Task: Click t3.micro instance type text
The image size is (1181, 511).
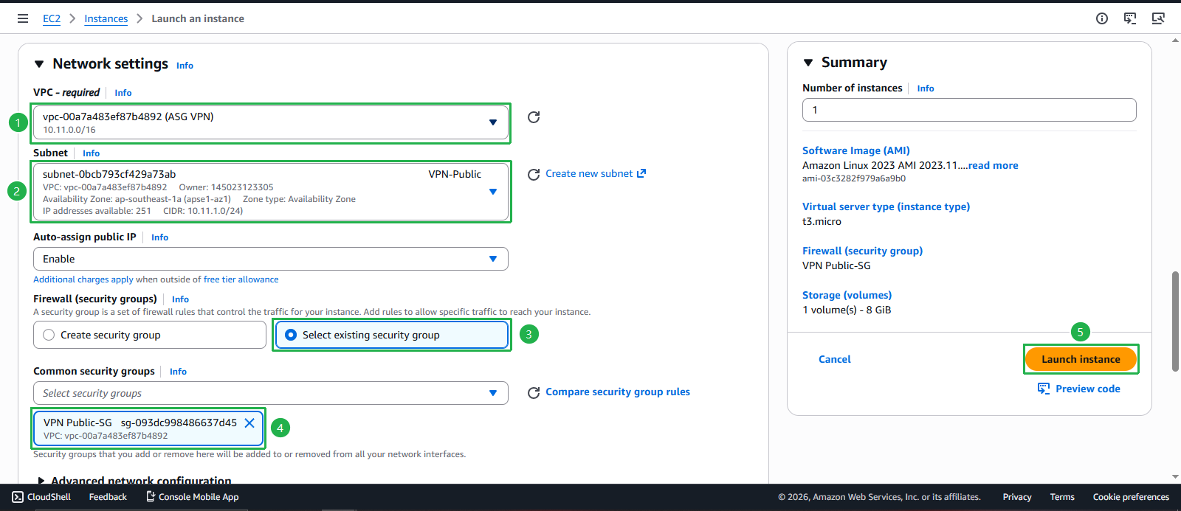Action: [822, 221]
